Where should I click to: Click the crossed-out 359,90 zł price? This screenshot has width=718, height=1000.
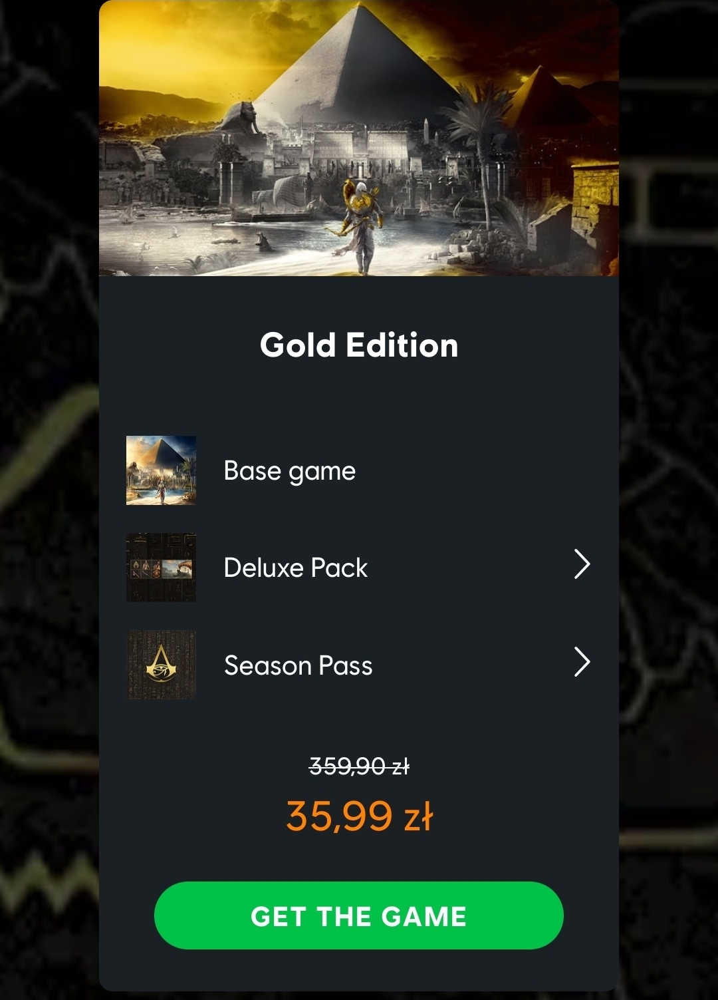click(359, 766)
